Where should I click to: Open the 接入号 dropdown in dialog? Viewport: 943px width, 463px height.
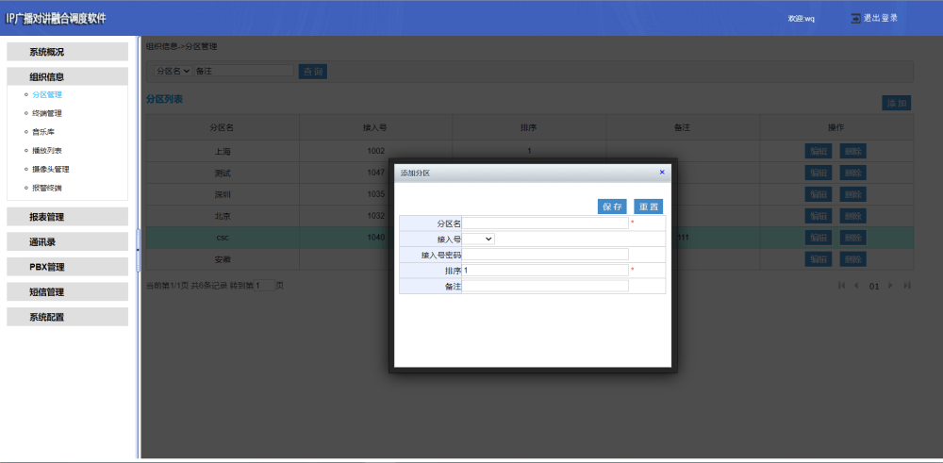pyautogui.click(x=479, y=239)
